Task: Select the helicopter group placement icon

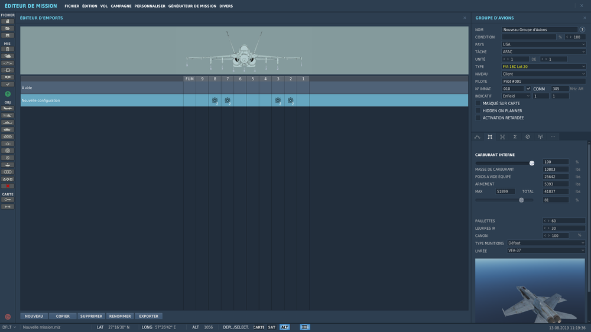Action: pos(8,115)
